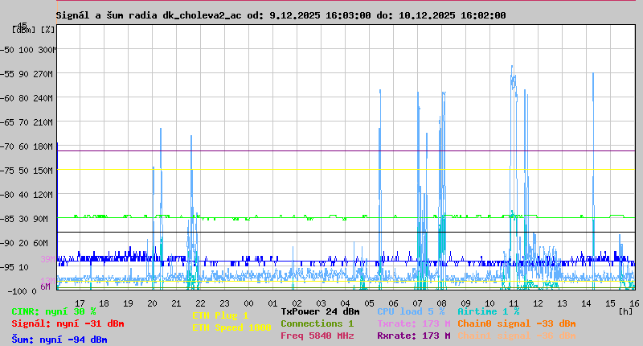
Task: Click the '20' hour tick on time axis
Action: tap(152, 303)
